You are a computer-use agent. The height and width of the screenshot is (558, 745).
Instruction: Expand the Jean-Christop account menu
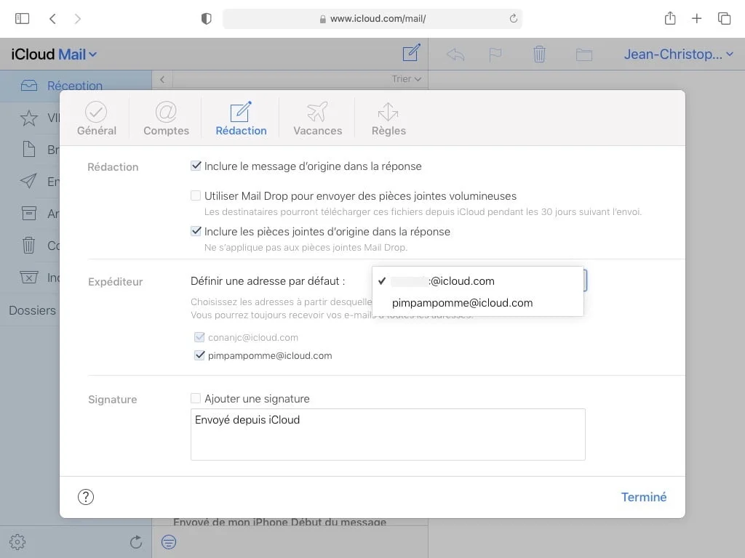[677, 53]
